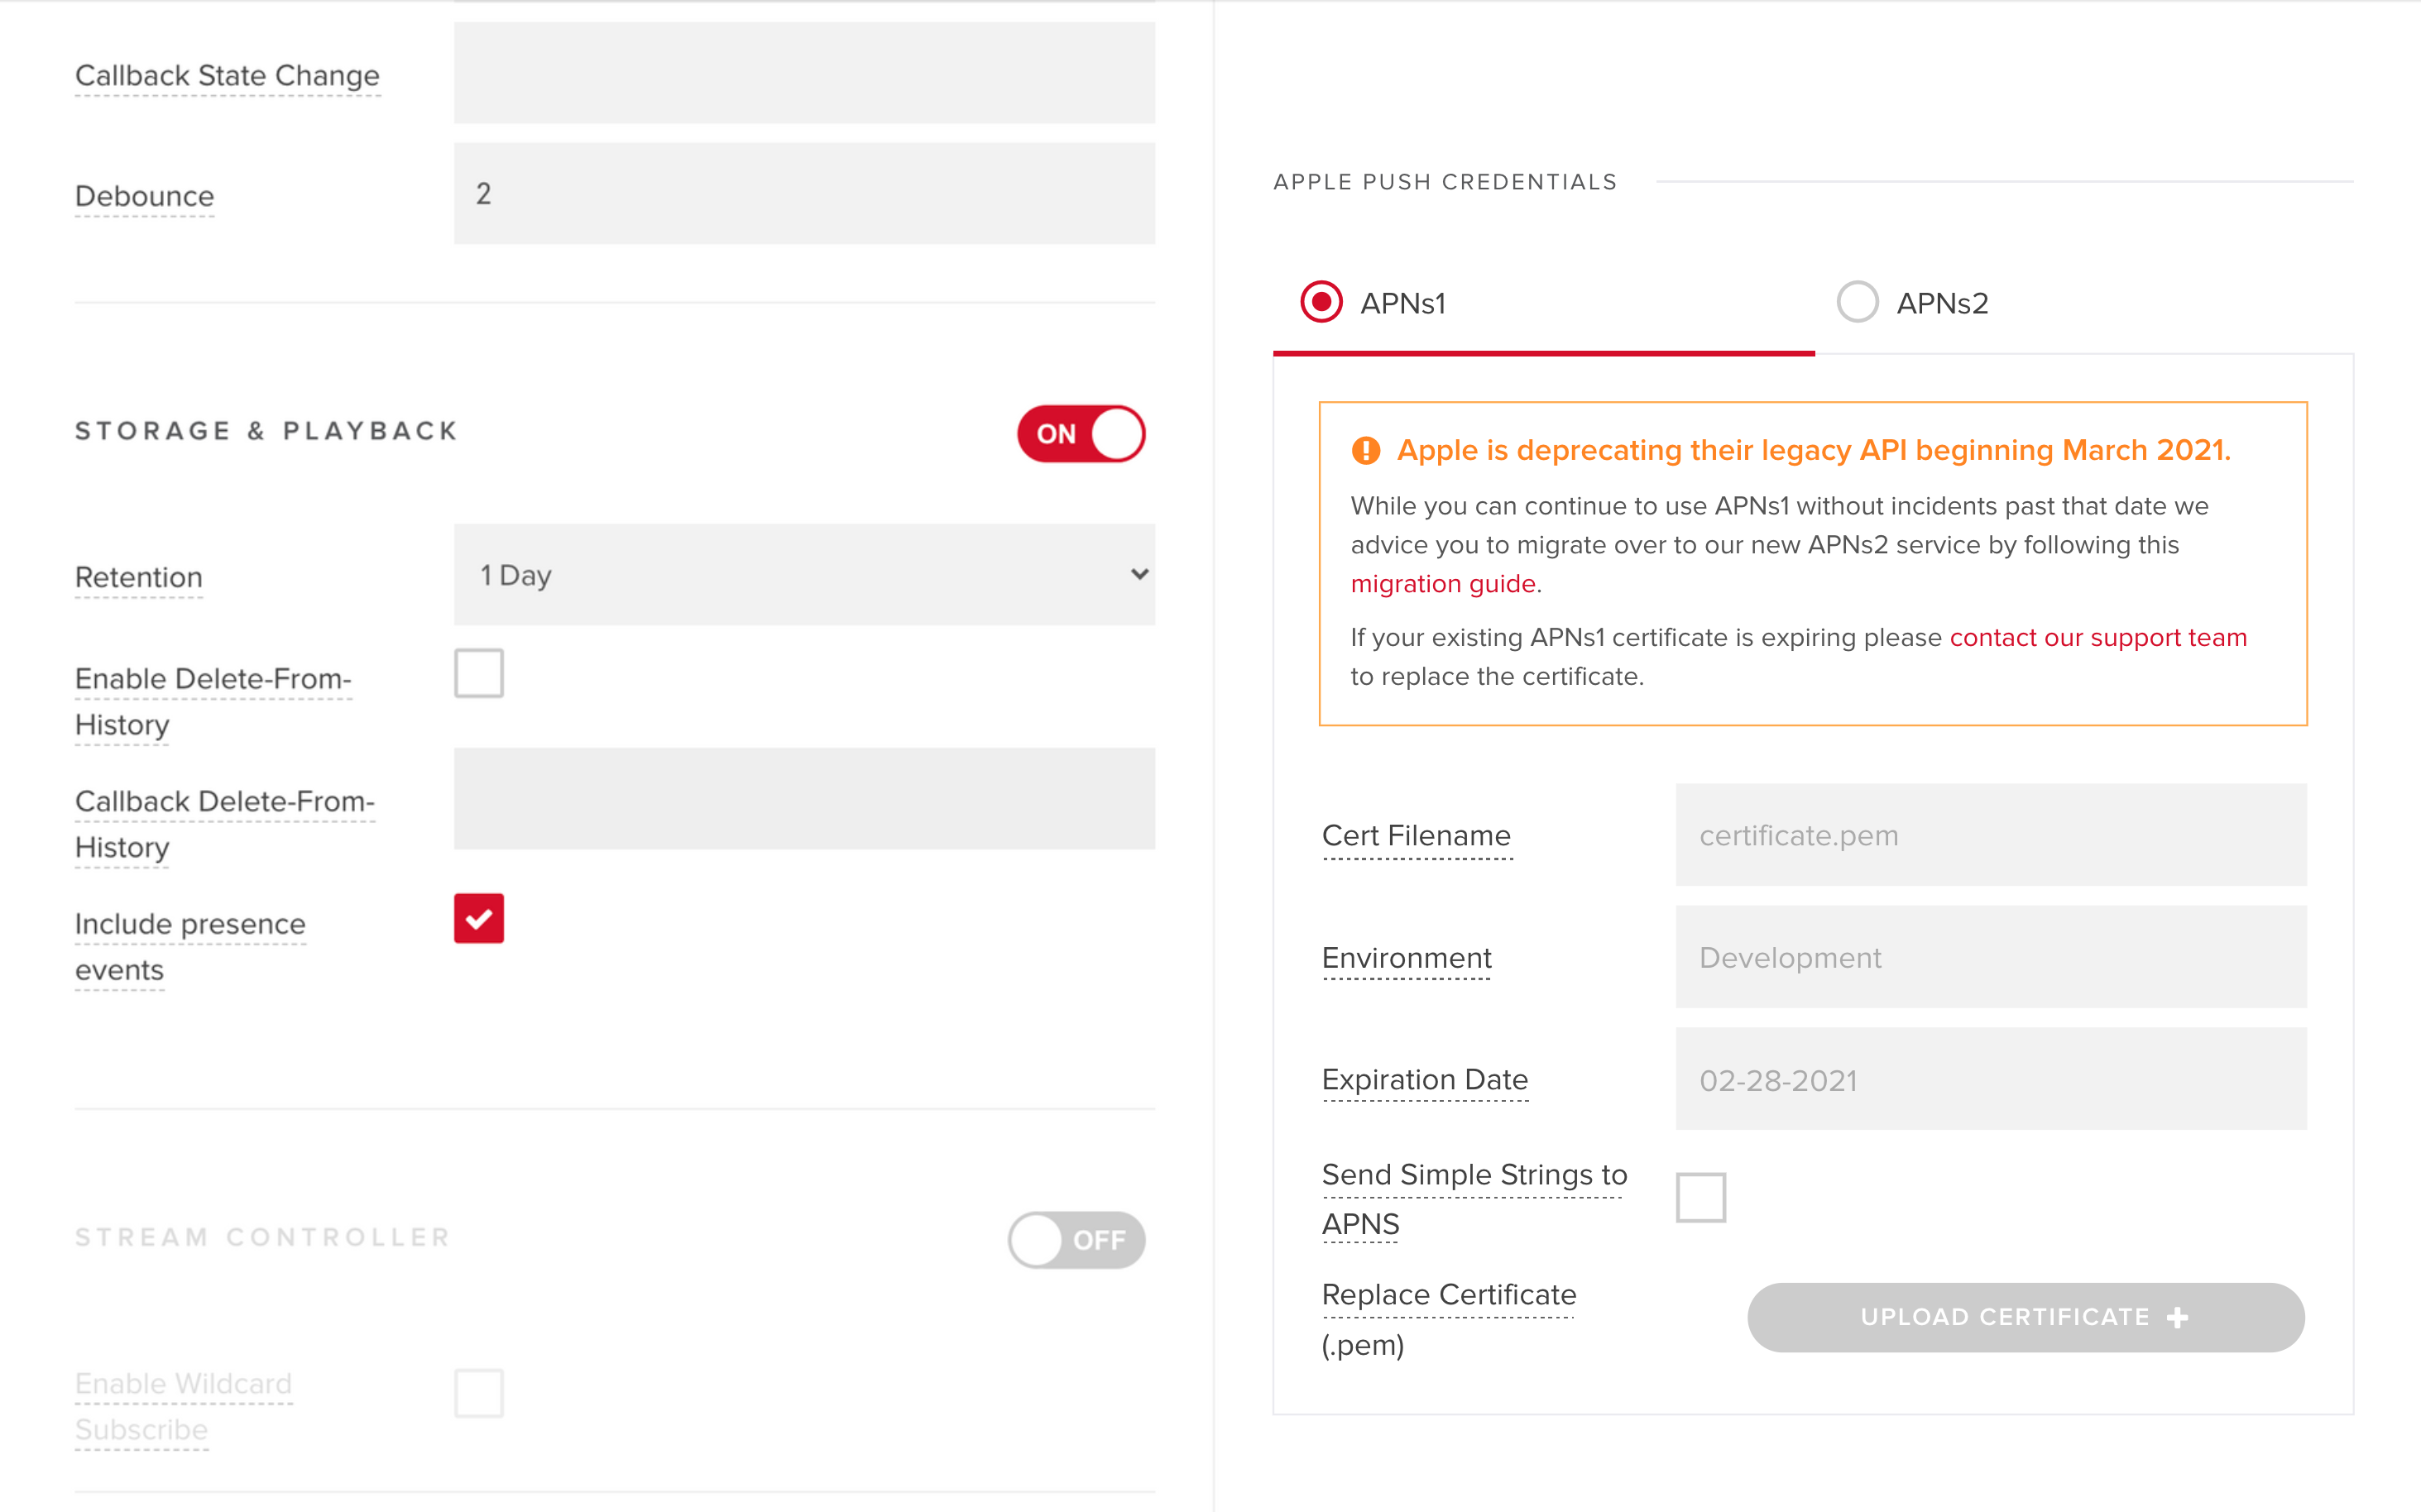Check the Send Simple Strings to APNS checkbox
Screen dimensions: 2421x1512
click(x=1699, y=1196)
